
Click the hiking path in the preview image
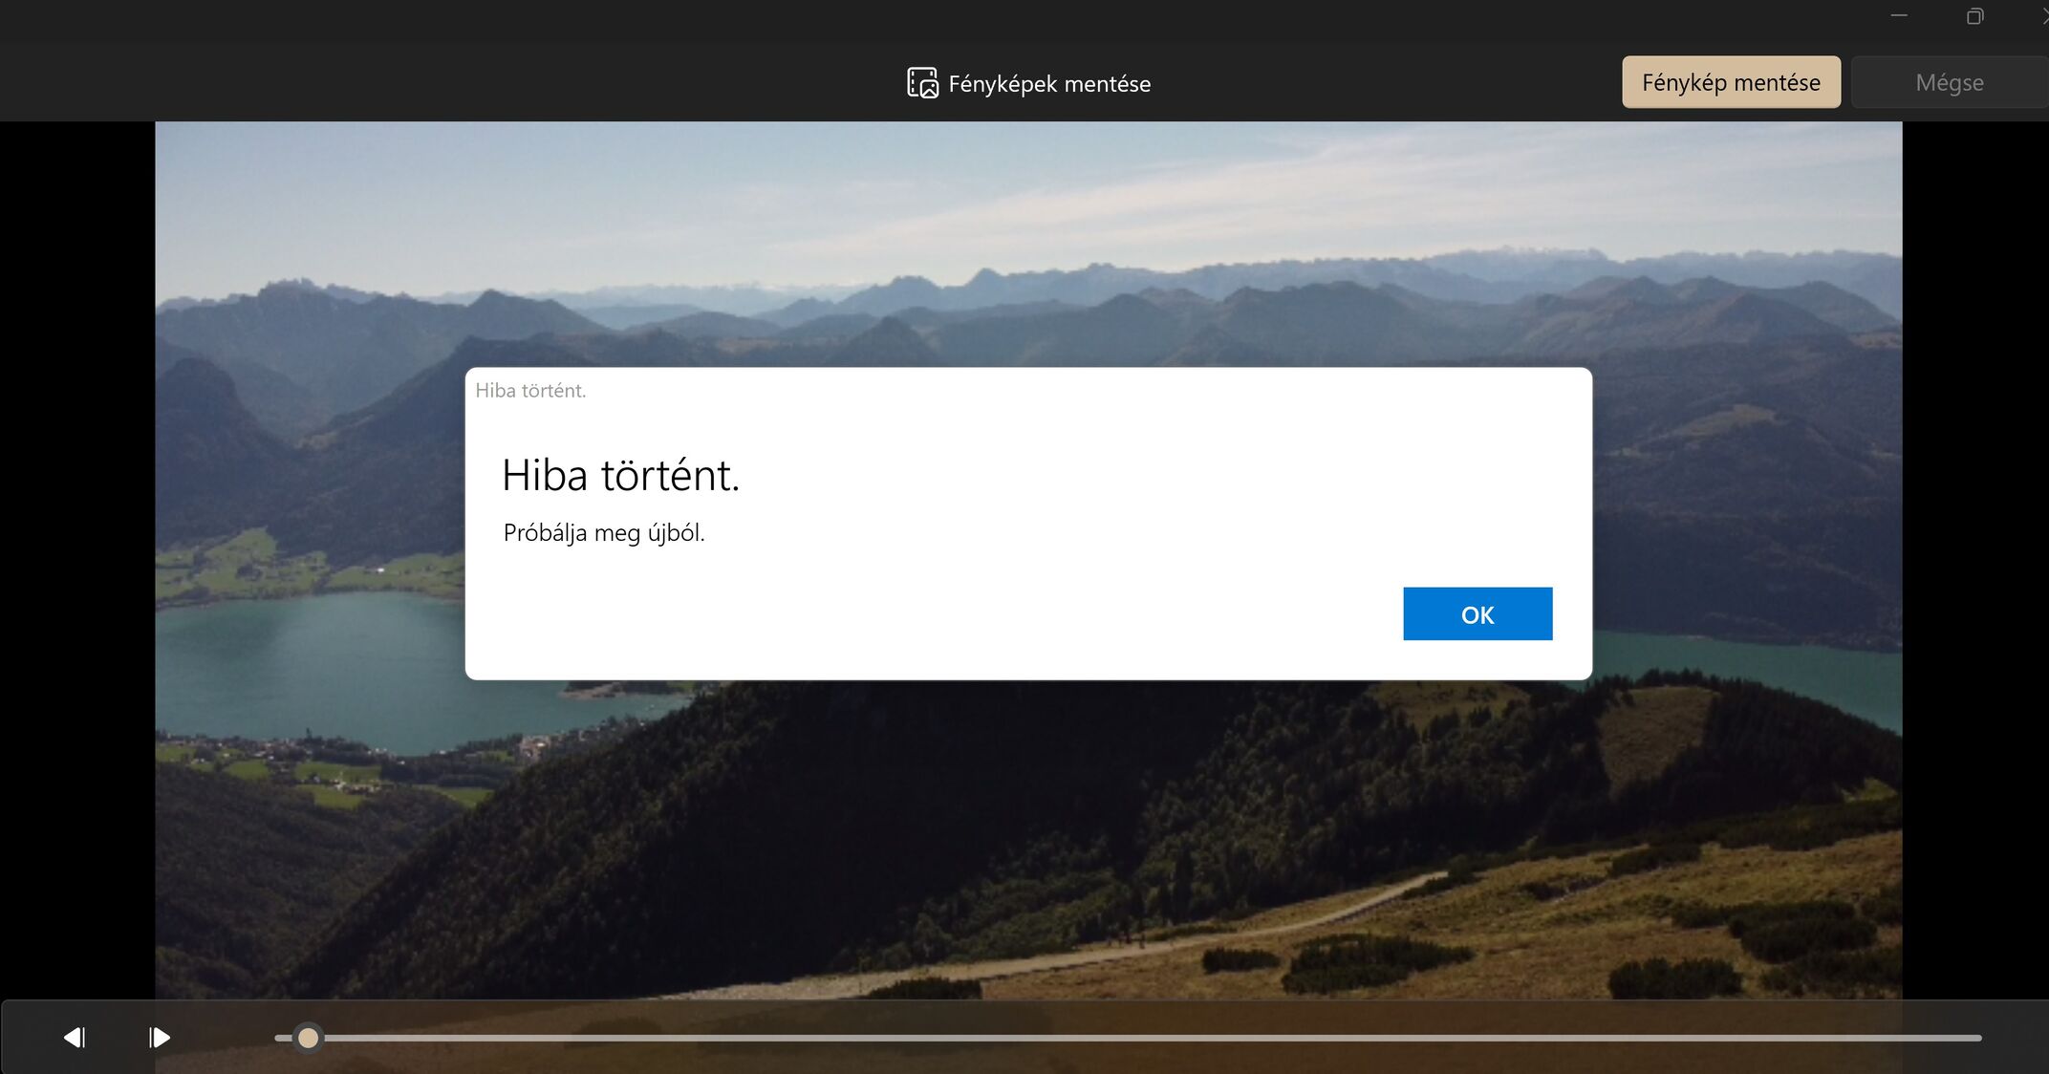click(1242, 932)
